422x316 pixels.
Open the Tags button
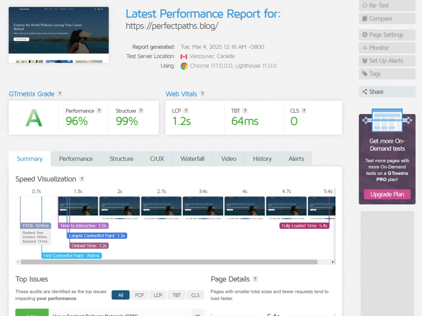tap(387, 74)
